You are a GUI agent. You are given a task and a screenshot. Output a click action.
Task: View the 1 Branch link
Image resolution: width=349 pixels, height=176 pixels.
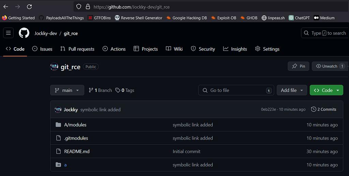pyautogui.click(x=101, y=90)
